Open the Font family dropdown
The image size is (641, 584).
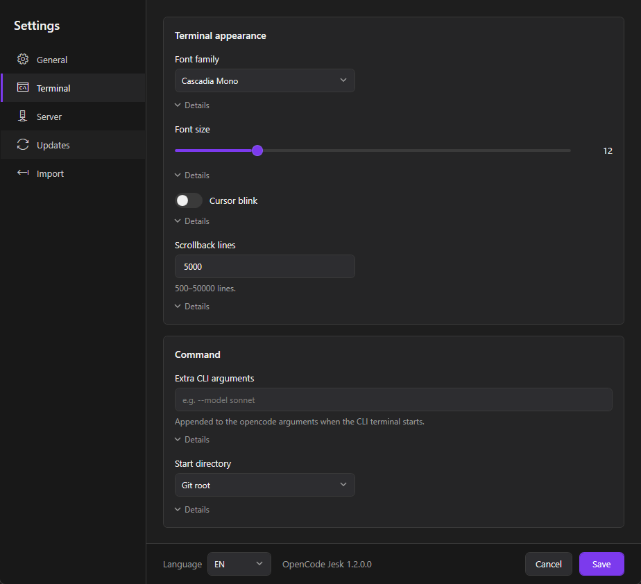point(264,80)
